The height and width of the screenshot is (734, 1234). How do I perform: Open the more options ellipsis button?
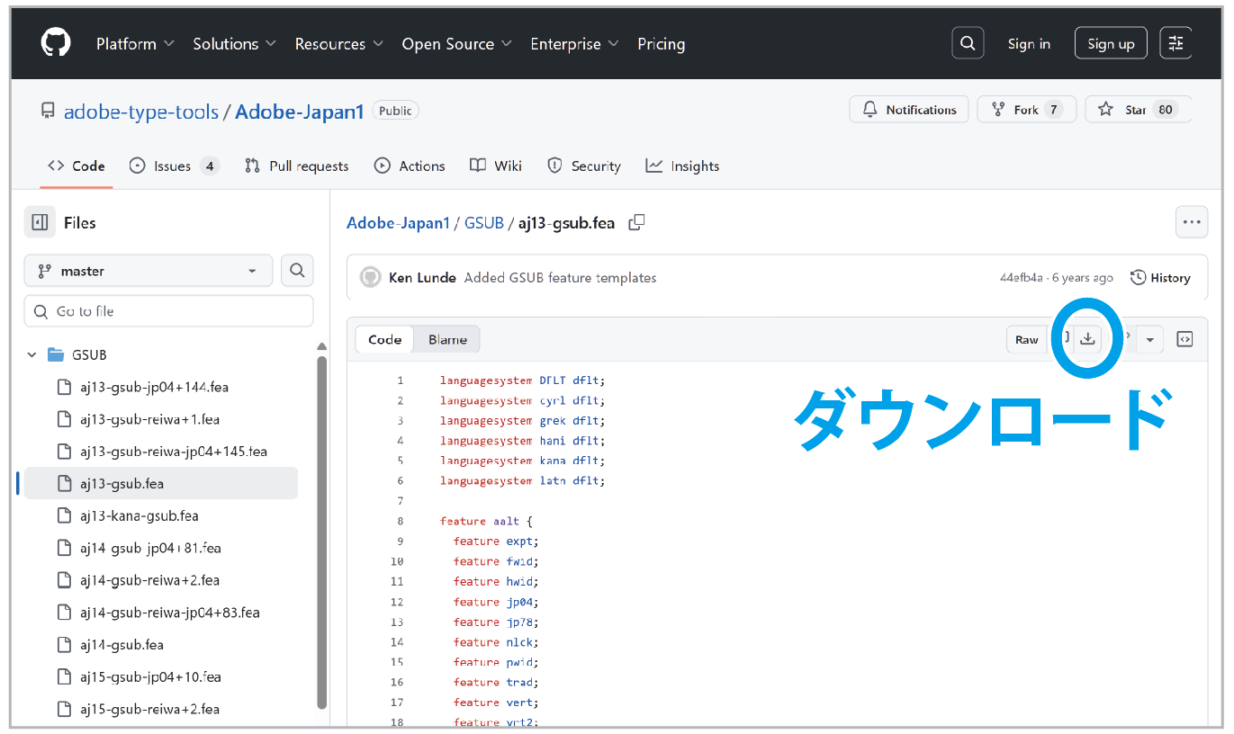pyautogui.click(x=1192, y=222)
